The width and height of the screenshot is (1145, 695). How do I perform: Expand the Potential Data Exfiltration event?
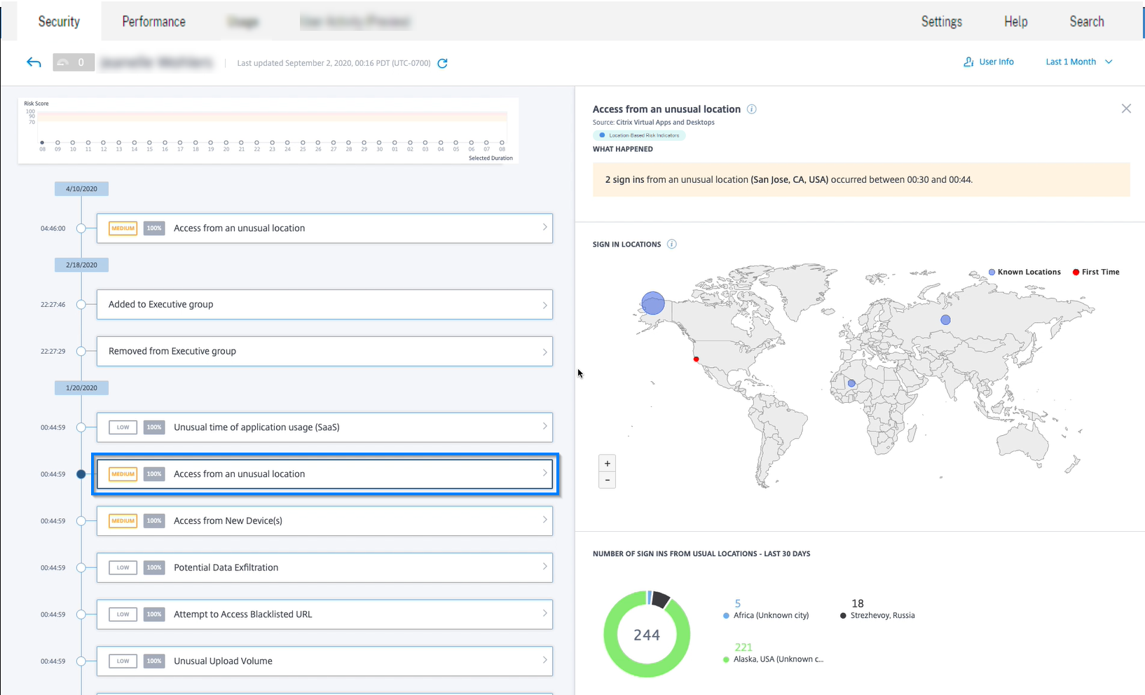324,567
